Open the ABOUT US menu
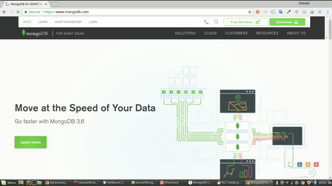Viewport: 332px width, 186px height. pos(296,33)
